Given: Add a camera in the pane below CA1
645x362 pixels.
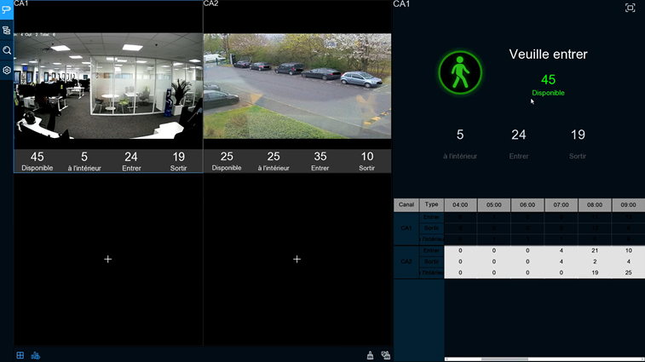Looking at the screenshot, I should pos(107,259).
